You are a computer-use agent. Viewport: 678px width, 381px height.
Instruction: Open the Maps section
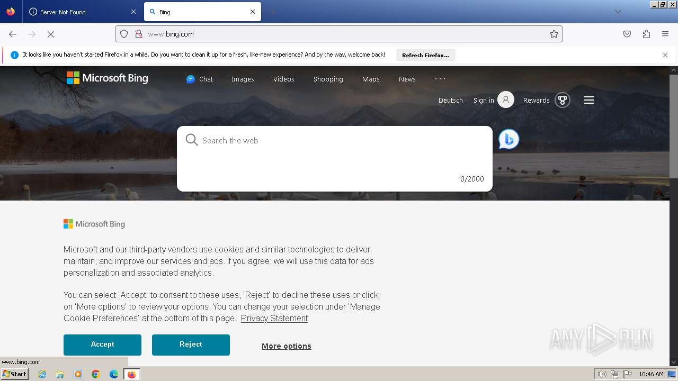click(371, 79)
